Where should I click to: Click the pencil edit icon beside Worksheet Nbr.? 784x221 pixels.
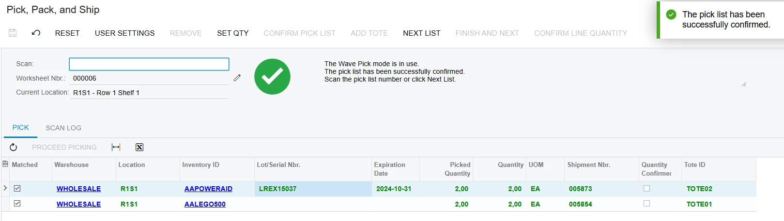237,78
